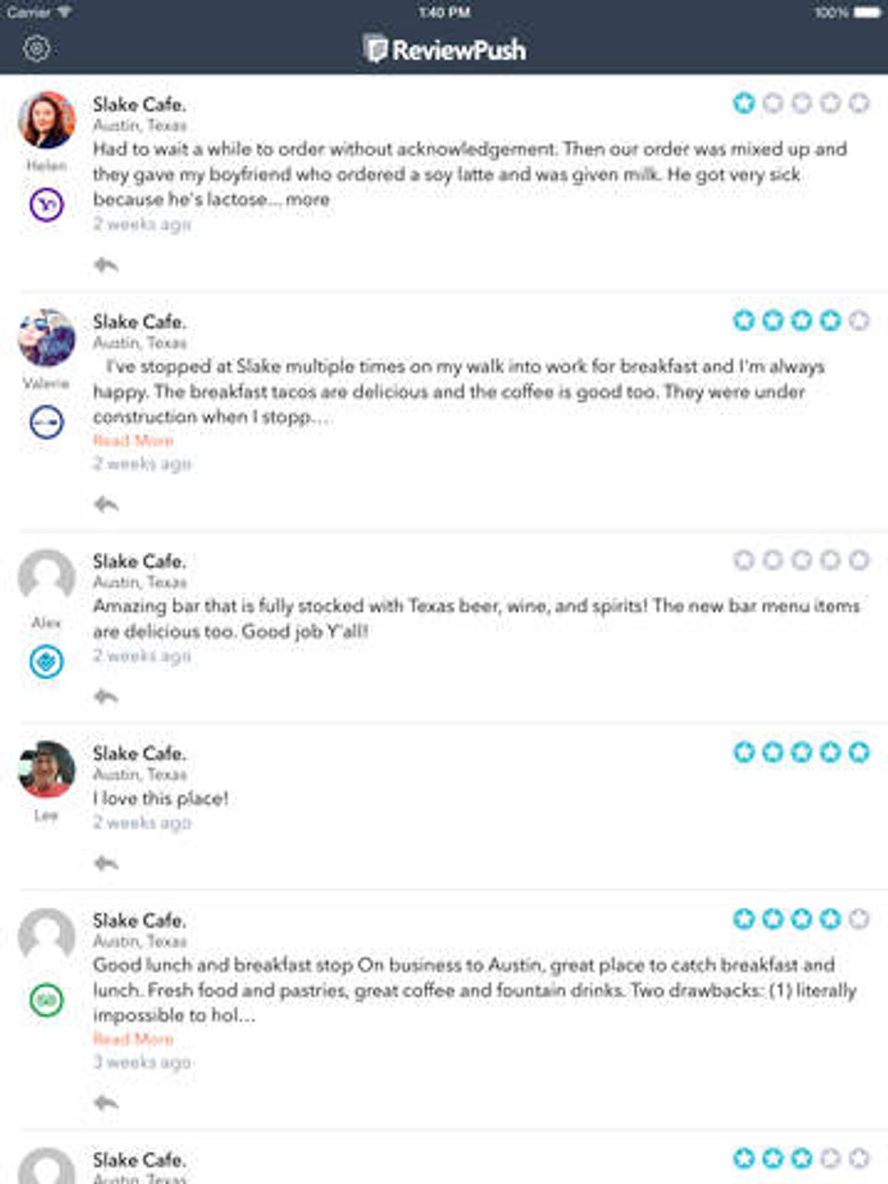888x1184 pixels.
Task: Open settings with the gear icon
Action: (x=37, y=48)
